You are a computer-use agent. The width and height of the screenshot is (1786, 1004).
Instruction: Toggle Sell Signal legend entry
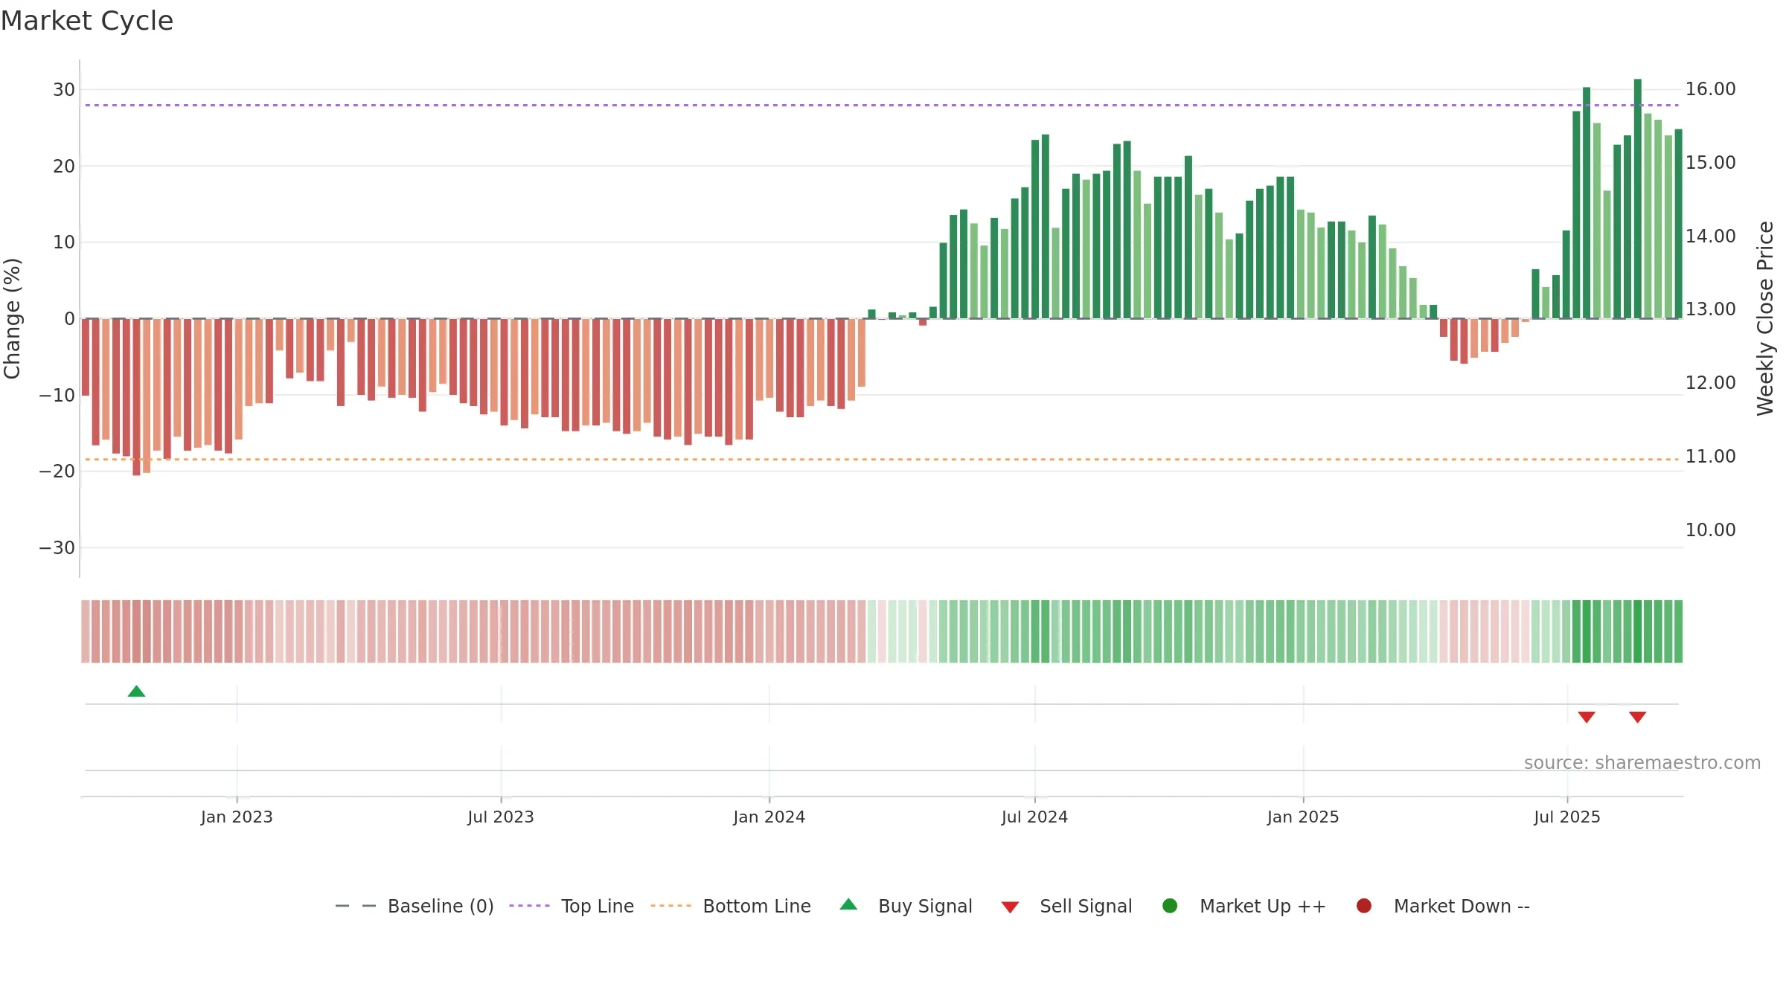[1066, 906]
